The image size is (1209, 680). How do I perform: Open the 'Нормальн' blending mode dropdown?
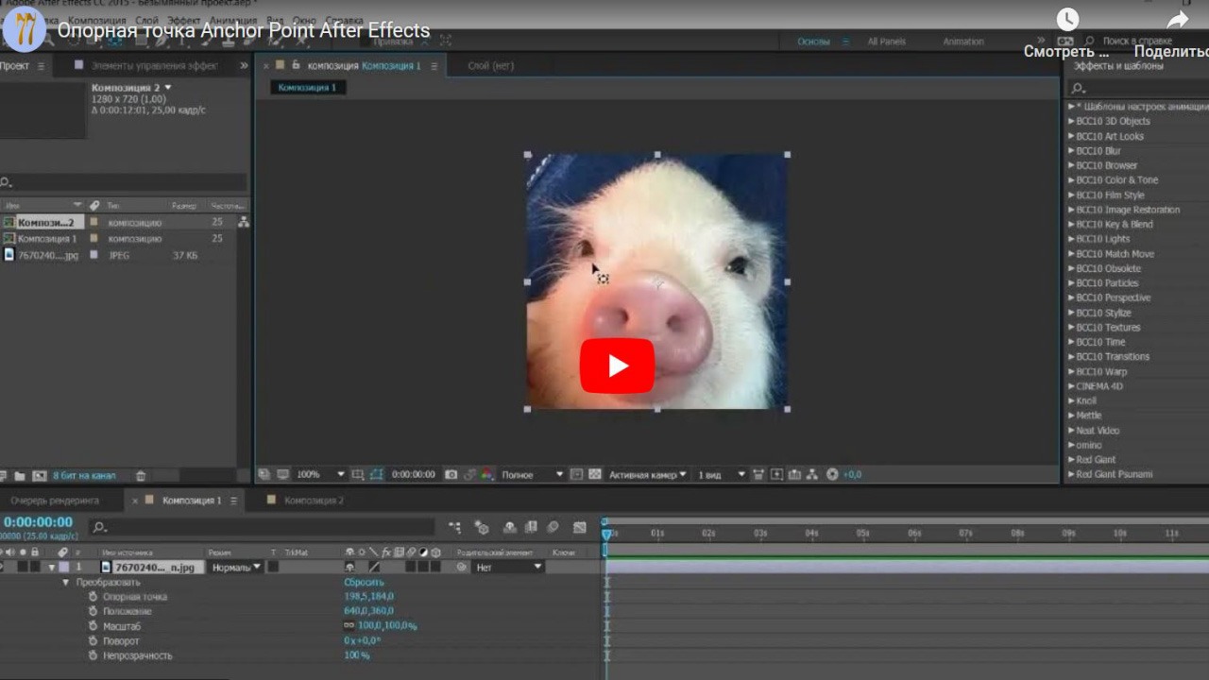(x=235, y=568)
